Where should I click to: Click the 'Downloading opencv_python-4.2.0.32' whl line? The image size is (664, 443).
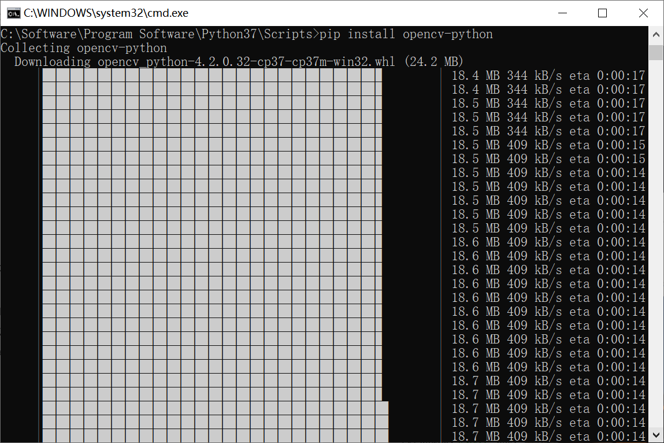coord(239,62)
